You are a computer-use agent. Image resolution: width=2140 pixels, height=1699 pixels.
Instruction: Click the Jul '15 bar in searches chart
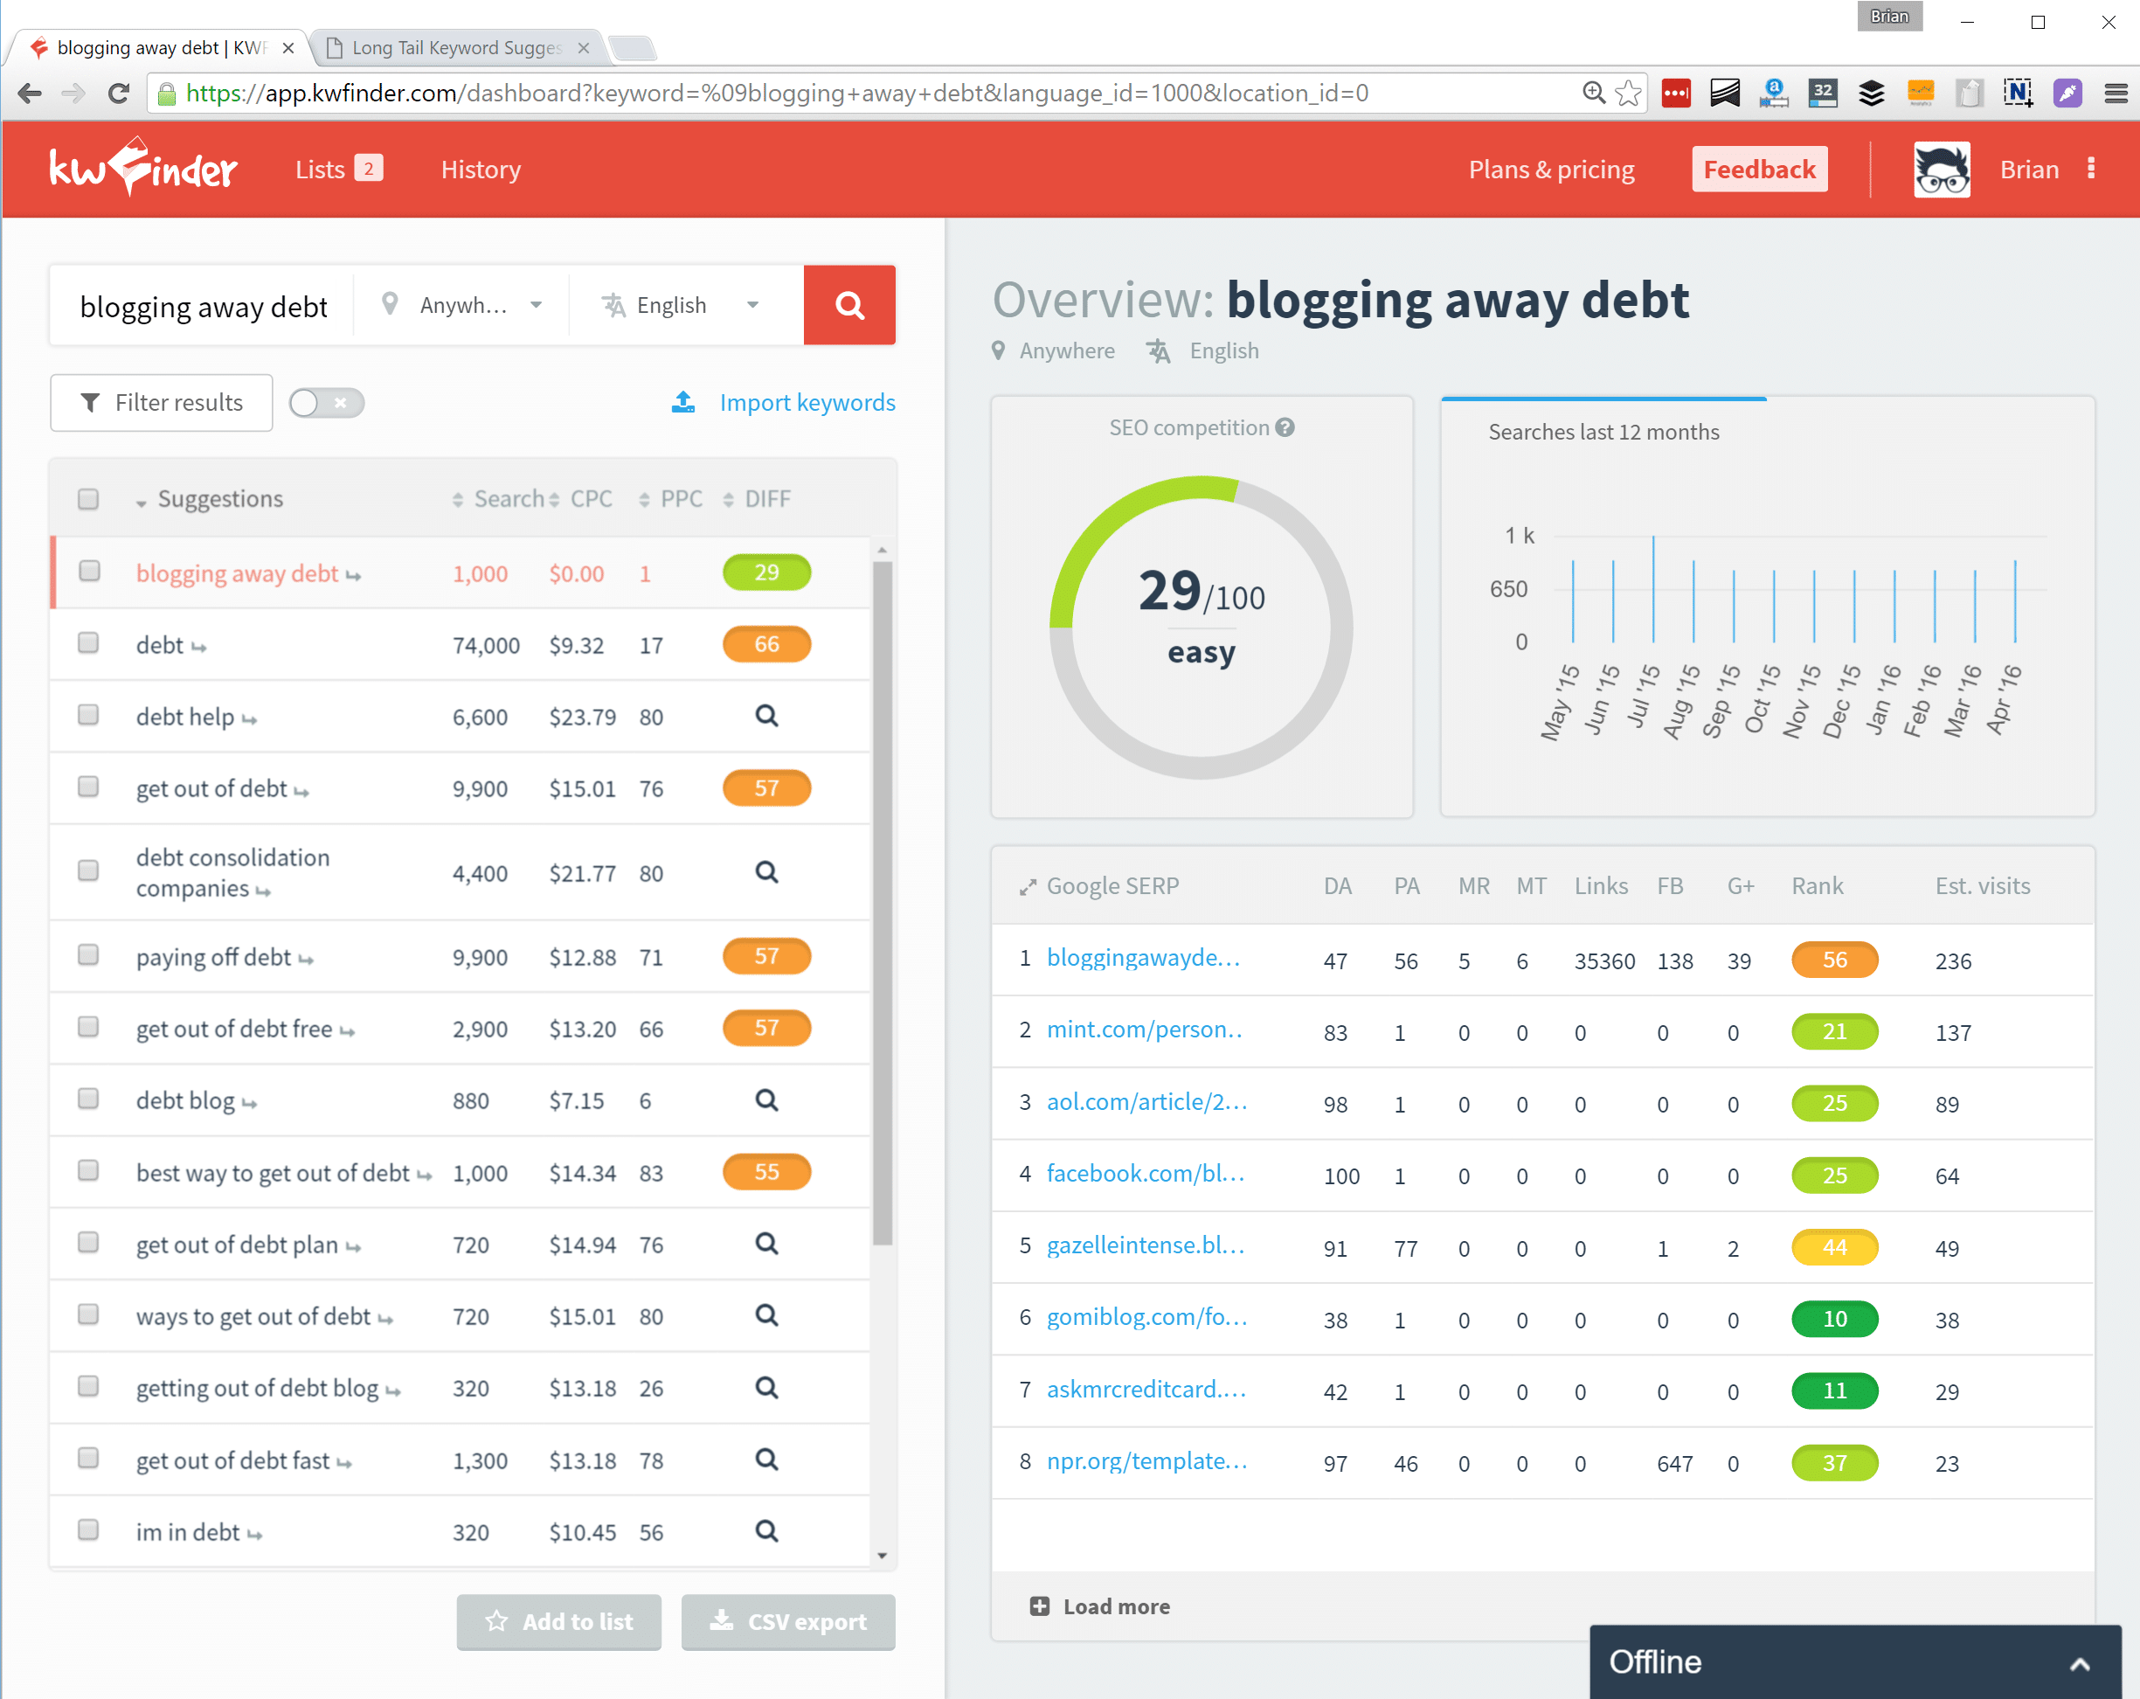point(1652,589)
